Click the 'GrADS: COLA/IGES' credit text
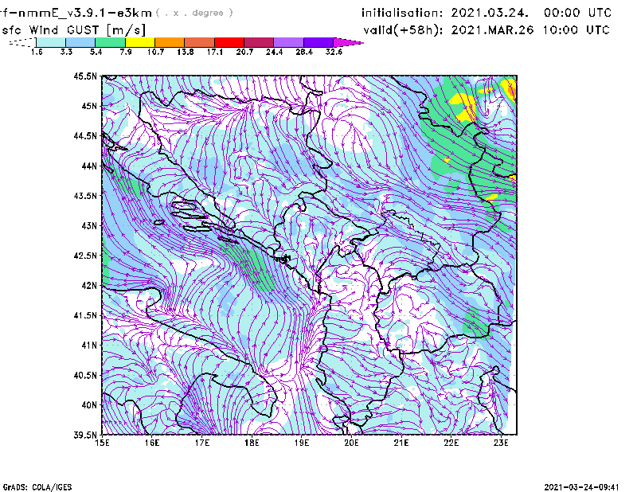 pyautogui.click(x=37, y=487)
